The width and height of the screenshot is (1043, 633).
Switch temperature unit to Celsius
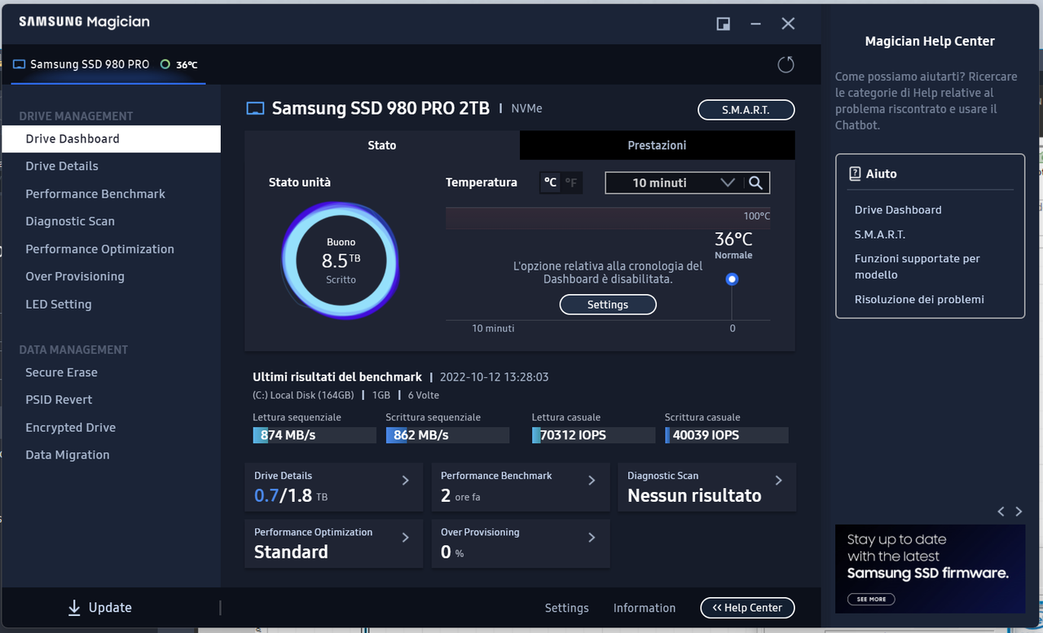coord(551,182)
